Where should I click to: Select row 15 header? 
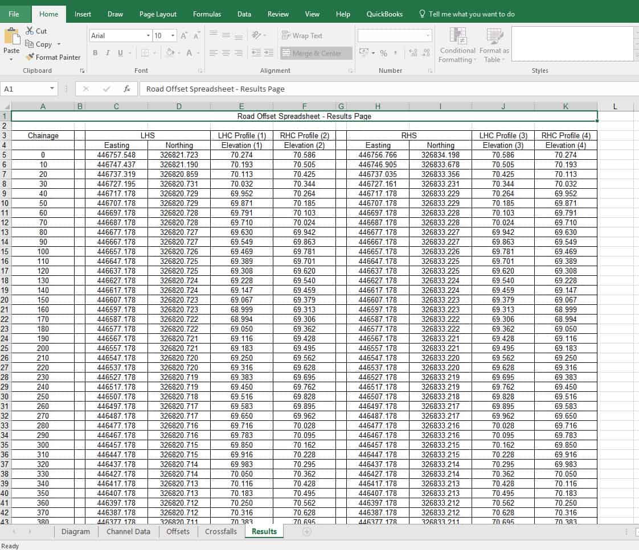point(5,251)
